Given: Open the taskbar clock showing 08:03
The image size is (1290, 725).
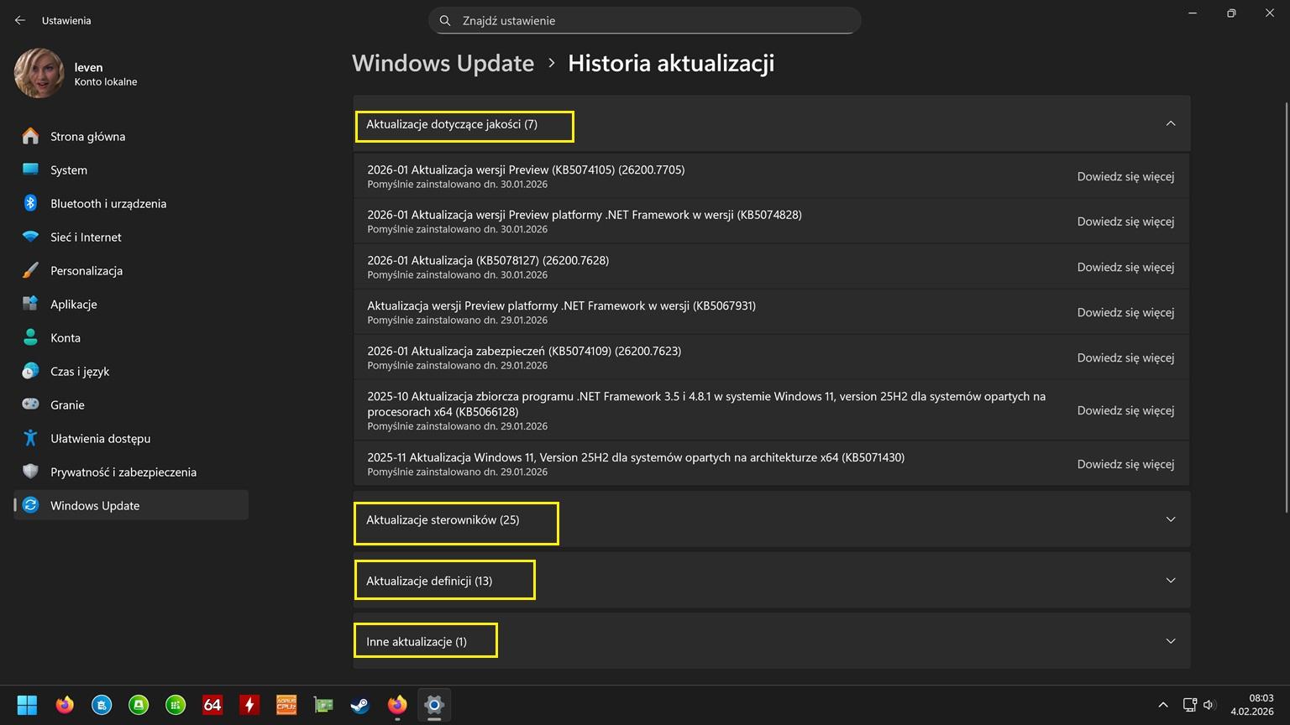Looking at the screenshot, I should pos(1252,705).
